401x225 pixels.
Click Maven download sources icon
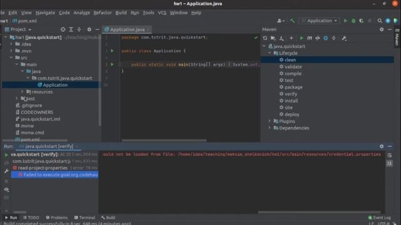tap(281, 38)
